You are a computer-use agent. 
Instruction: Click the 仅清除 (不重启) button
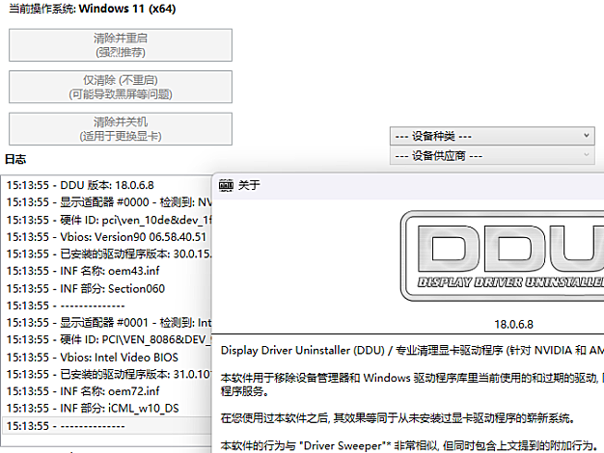pyautogui.click(x=121, y=87)
